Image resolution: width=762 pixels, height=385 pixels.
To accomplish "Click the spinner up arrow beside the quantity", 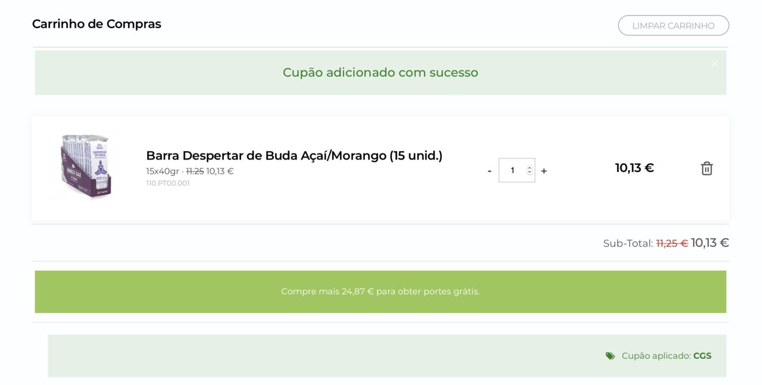I will point(529,167).
